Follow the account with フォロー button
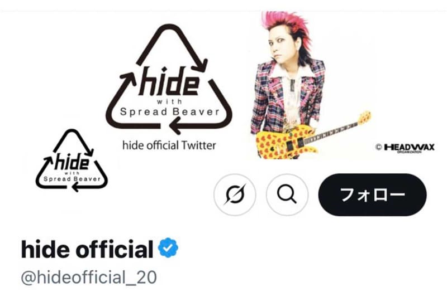This screenshot has width=447, height=297. pos(372,194)
